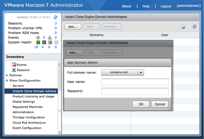Open Administrators in the tree

[x=23, y=112]
